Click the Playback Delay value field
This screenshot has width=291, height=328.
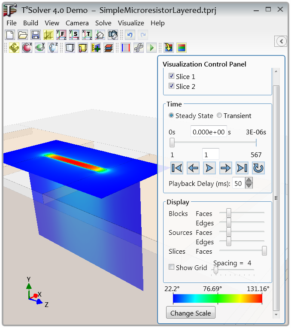pos(239,183)
